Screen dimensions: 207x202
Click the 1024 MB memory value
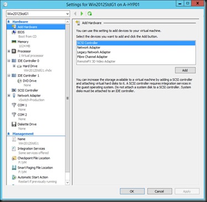(24, 46)
